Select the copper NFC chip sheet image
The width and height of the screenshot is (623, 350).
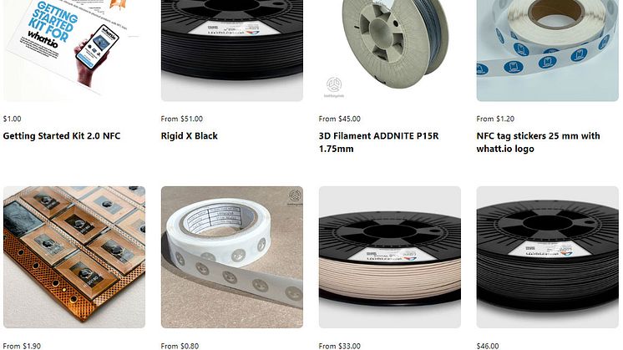click(74, 257)
